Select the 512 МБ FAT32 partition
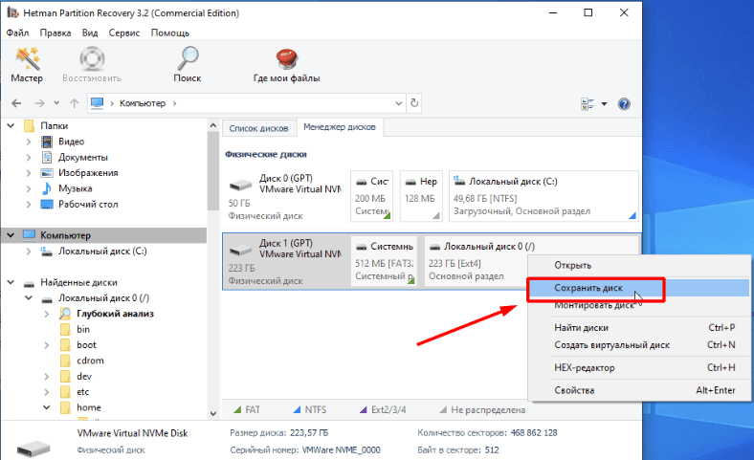 384,261
